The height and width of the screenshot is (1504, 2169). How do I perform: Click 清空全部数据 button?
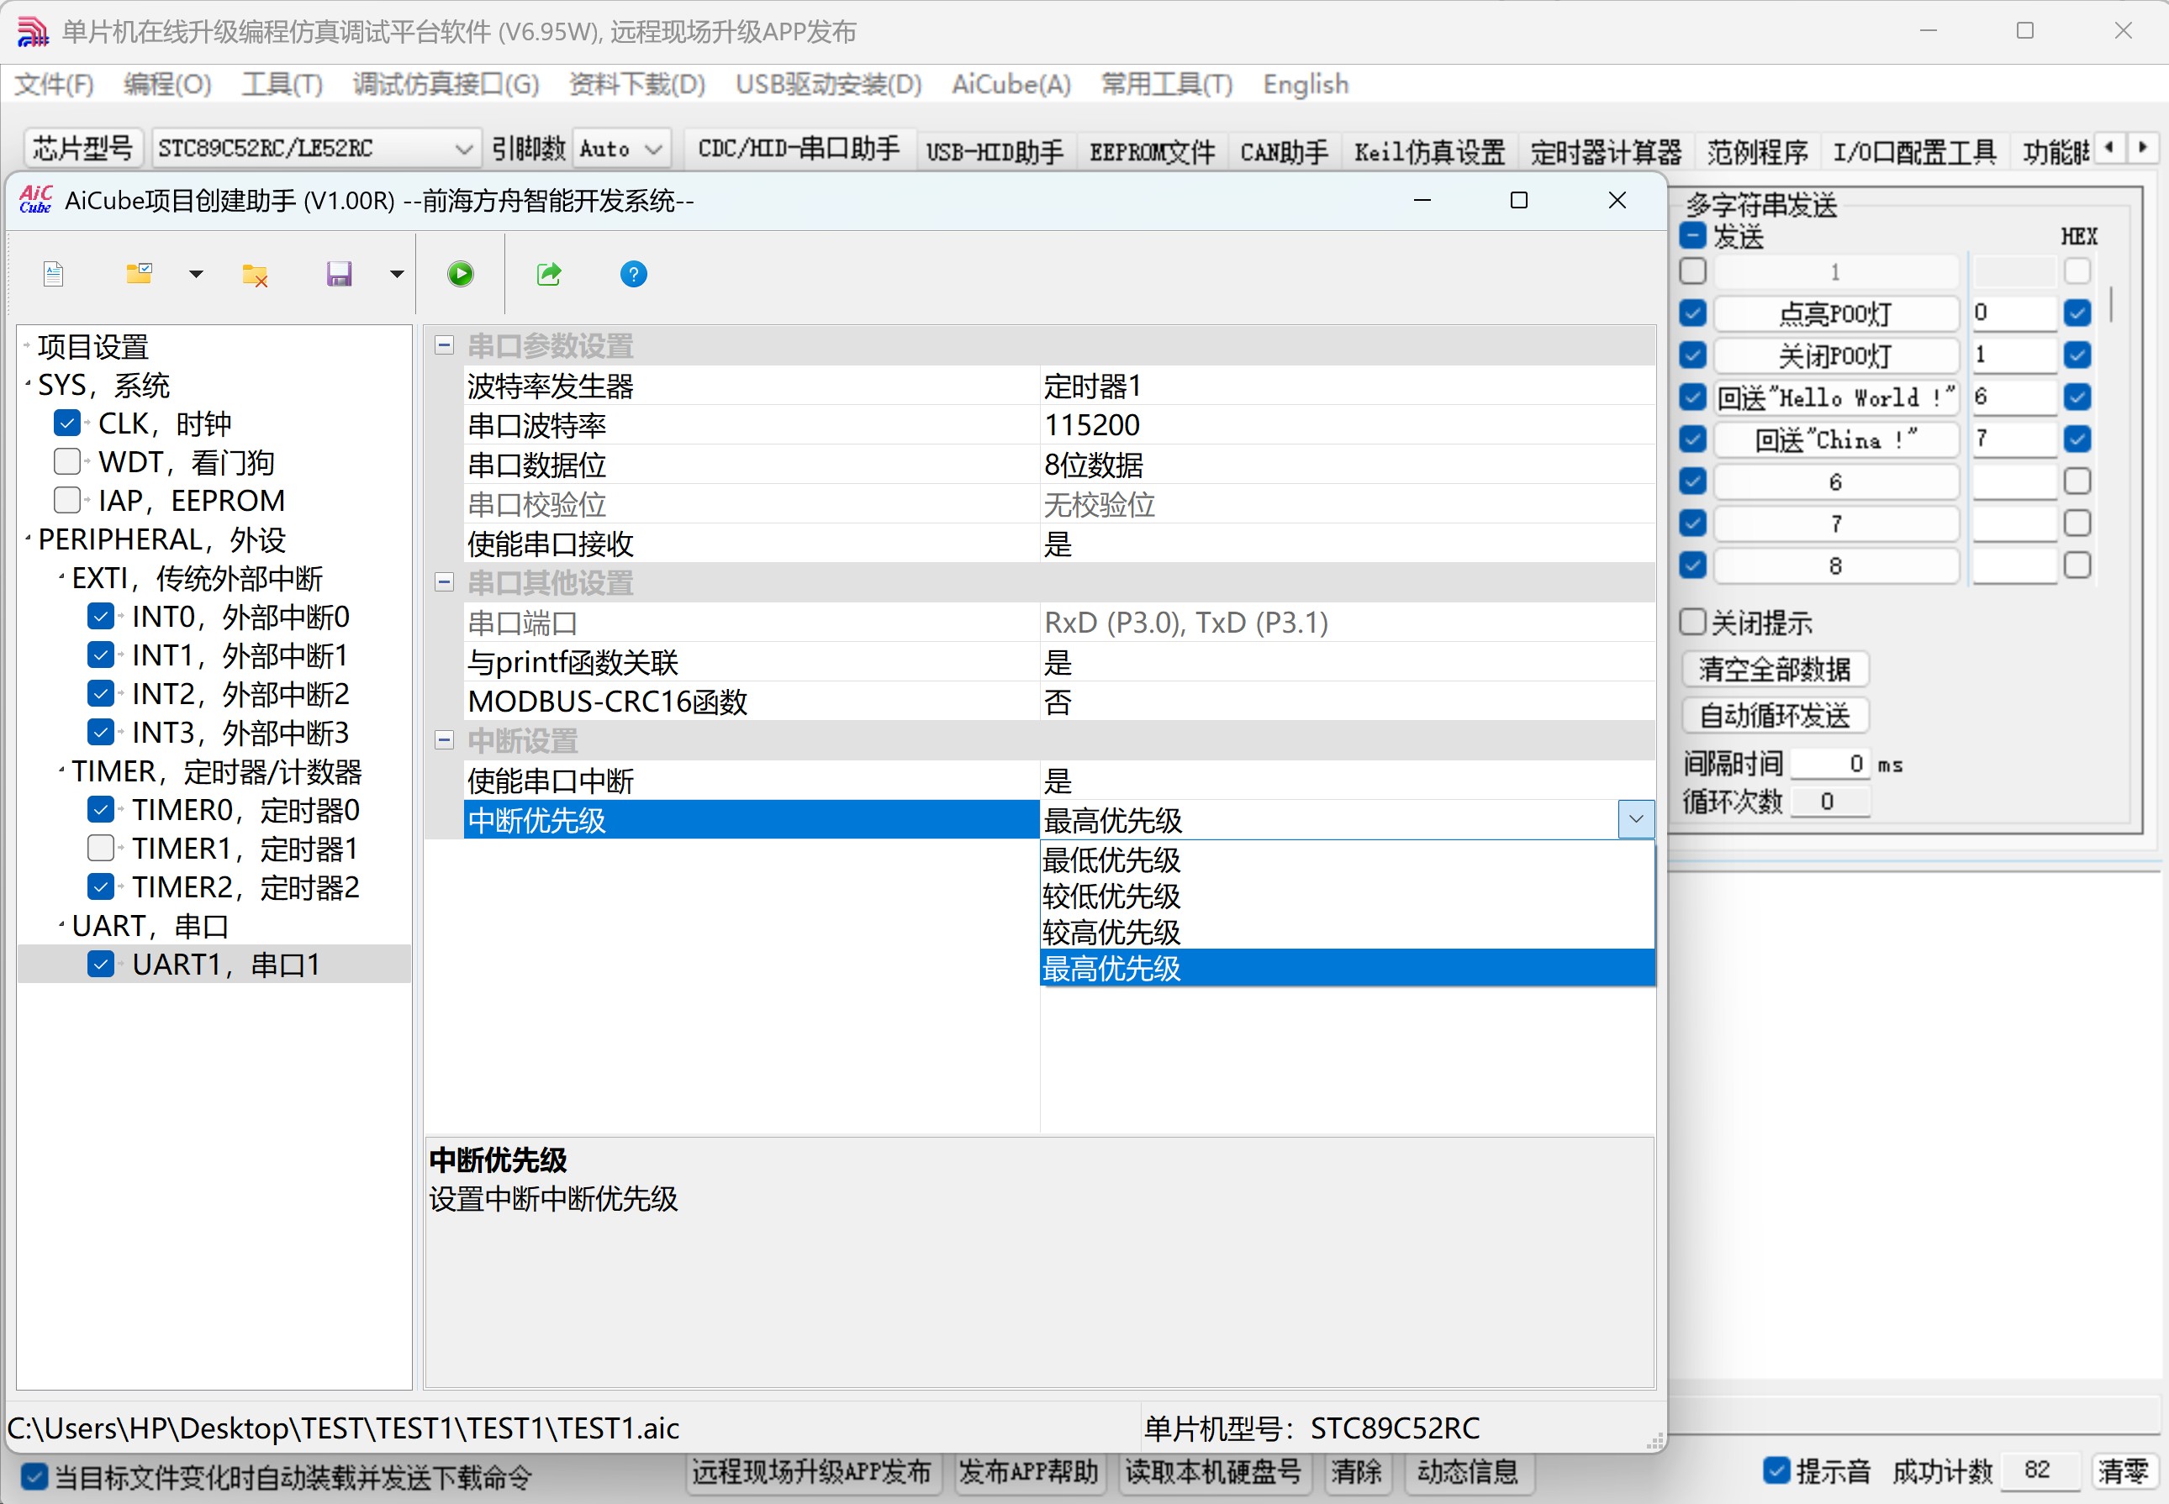click(x=1775, y=669)
